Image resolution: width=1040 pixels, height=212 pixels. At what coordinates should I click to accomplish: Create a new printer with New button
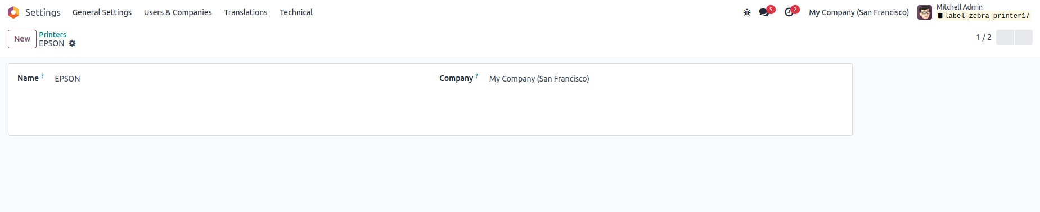(22, 39)
